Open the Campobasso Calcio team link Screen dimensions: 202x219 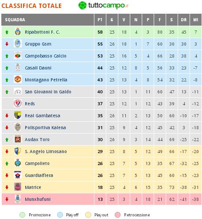[46, 56]
